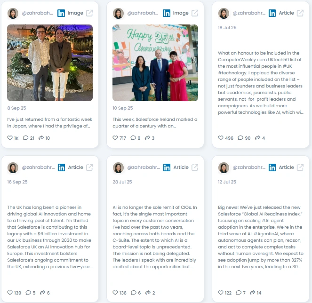Open external link on 16 Sep UK investment article
Screen dimensions: 312x303
[89, 167]
